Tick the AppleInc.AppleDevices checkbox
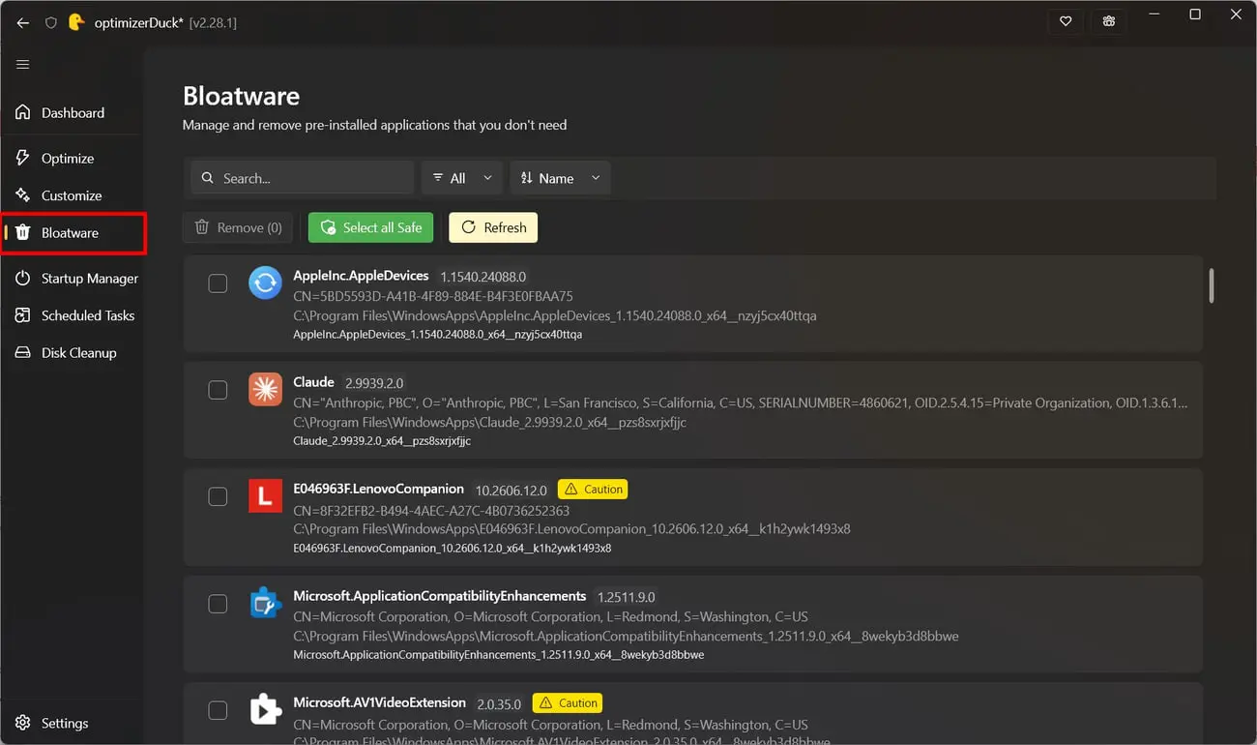Viewport: 1257px width, 745px height. tap(219, 283)
